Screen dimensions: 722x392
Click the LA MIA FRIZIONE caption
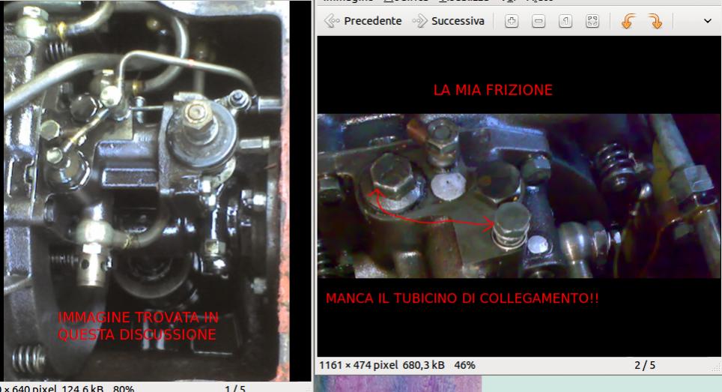tap(493, 91)
